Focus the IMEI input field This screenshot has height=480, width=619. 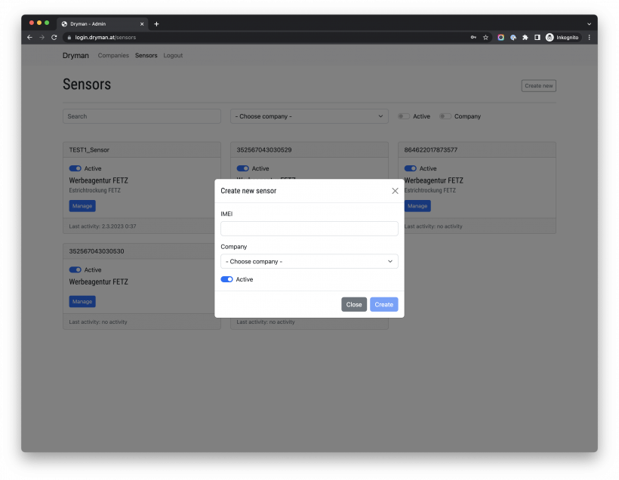[309, 228]
